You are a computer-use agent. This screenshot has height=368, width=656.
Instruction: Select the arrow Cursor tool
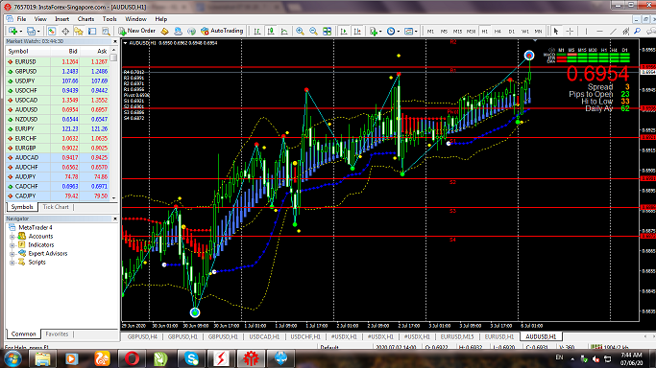point(556,31)
